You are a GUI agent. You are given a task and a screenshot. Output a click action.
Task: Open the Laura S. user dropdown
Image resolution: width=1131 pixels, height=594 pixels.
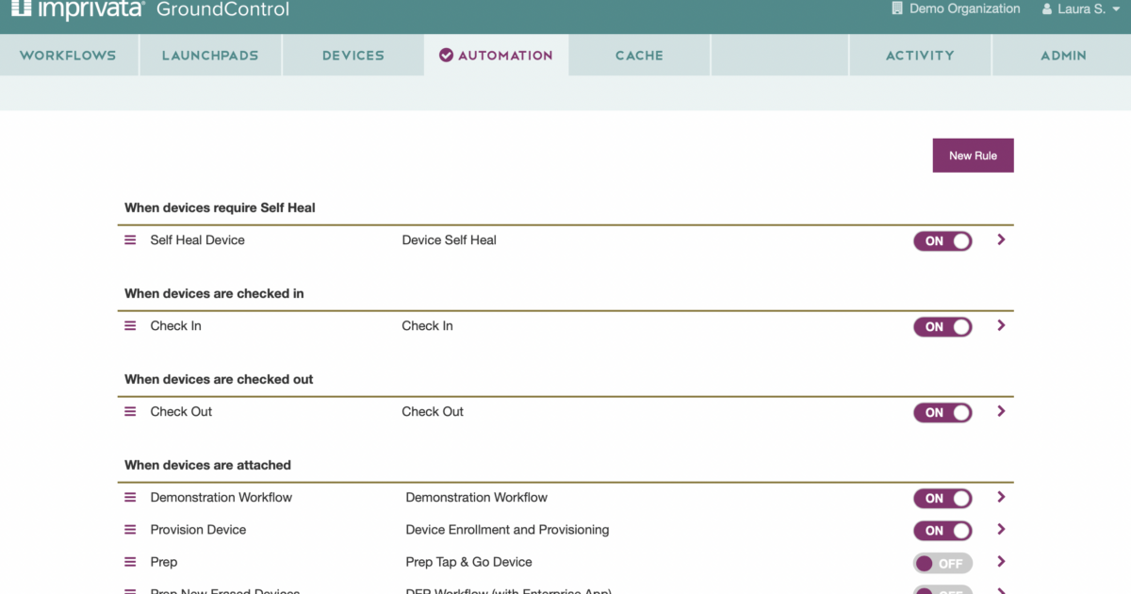[x=1080, y=9]
